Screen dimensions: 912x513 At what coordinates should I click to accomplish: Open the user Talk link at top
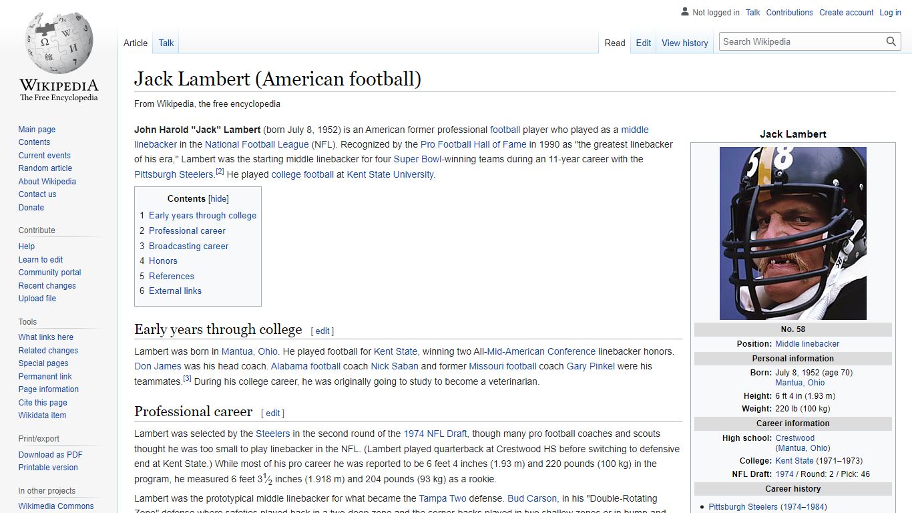tap(753, 12)
